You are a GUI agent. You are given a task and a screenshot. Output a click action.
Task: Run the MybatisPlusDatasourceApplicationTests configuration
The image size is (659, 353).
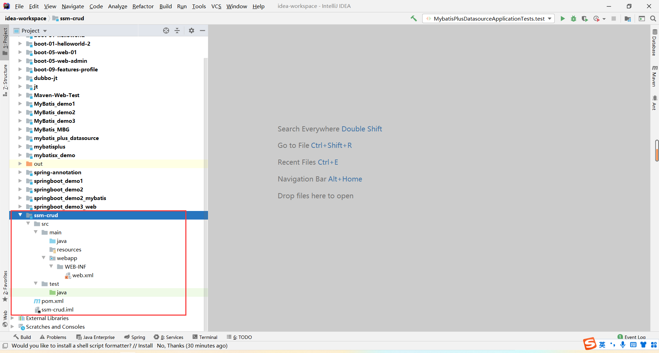pos(563,19)
